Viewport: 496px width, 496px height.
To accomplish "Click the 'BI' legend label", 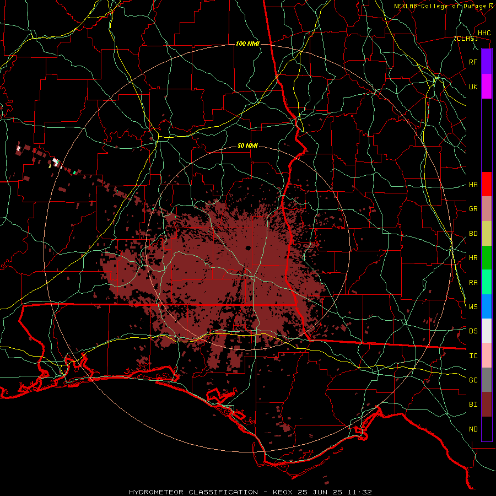I will click(x=473, y=405).
